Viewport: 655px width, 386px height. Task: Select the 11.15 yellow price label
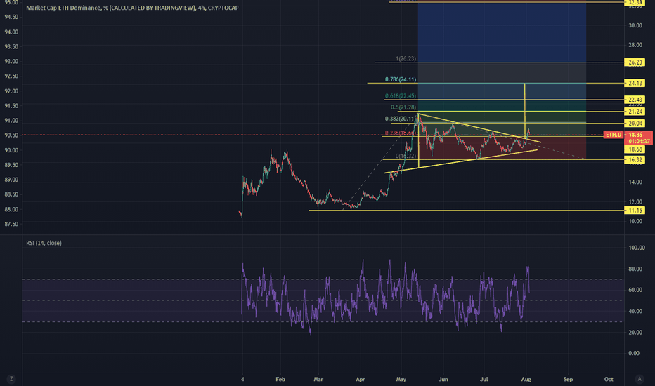635,211
